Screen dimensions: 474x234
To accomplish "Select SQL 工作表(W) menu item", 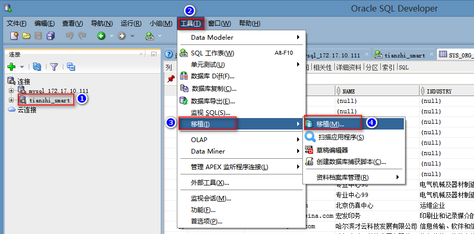I will point(242,53).
